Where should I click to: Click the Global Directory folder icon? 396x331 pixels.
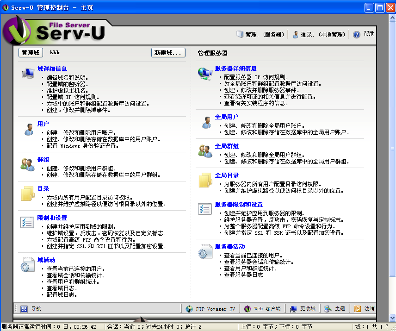(x=205, y=180)
